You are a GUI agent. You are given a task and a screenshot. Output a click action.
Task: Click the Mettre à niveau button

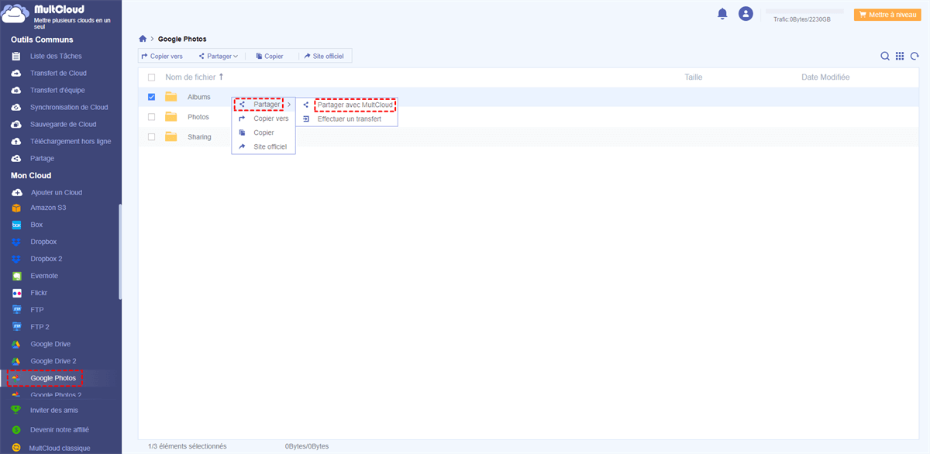(887, 15)
